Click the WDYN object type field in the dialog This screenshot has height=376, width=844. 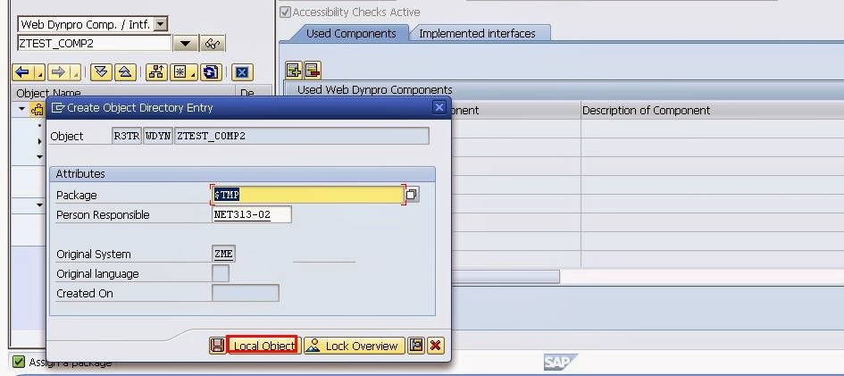(158, 136)
